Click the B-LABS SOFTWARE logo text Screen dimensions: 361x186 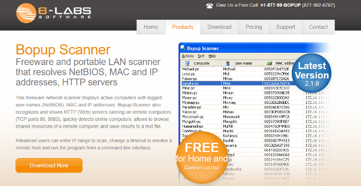pos(64,13)
